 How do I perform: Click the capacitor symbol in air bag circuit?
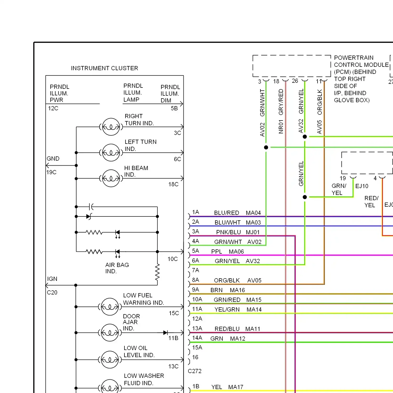tap(91, 207)
